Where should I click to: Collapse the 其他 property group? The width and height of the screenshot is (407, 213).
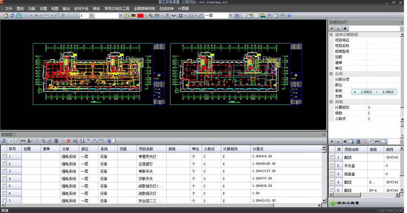(x=331, y=102)
